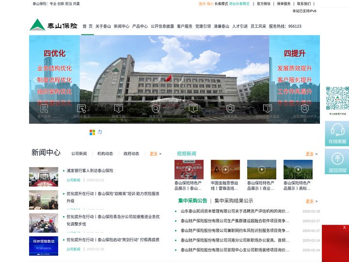Click 服务热线：956123 text
349x262 pixels.
(285, 26)
